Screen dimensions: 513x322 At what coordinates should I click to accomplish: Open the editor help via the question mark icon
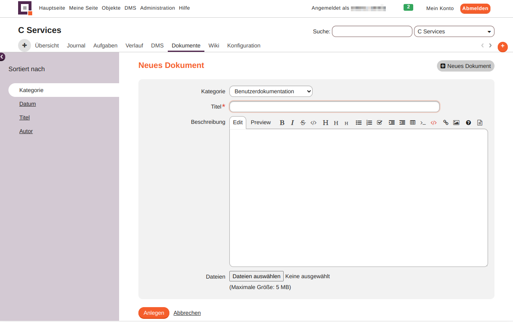[x=468, y=123]
